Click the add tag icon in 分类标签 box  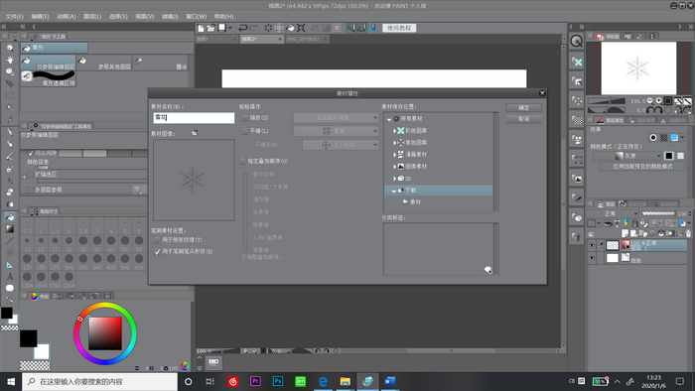pyautogui.click(x=488, y=270)
